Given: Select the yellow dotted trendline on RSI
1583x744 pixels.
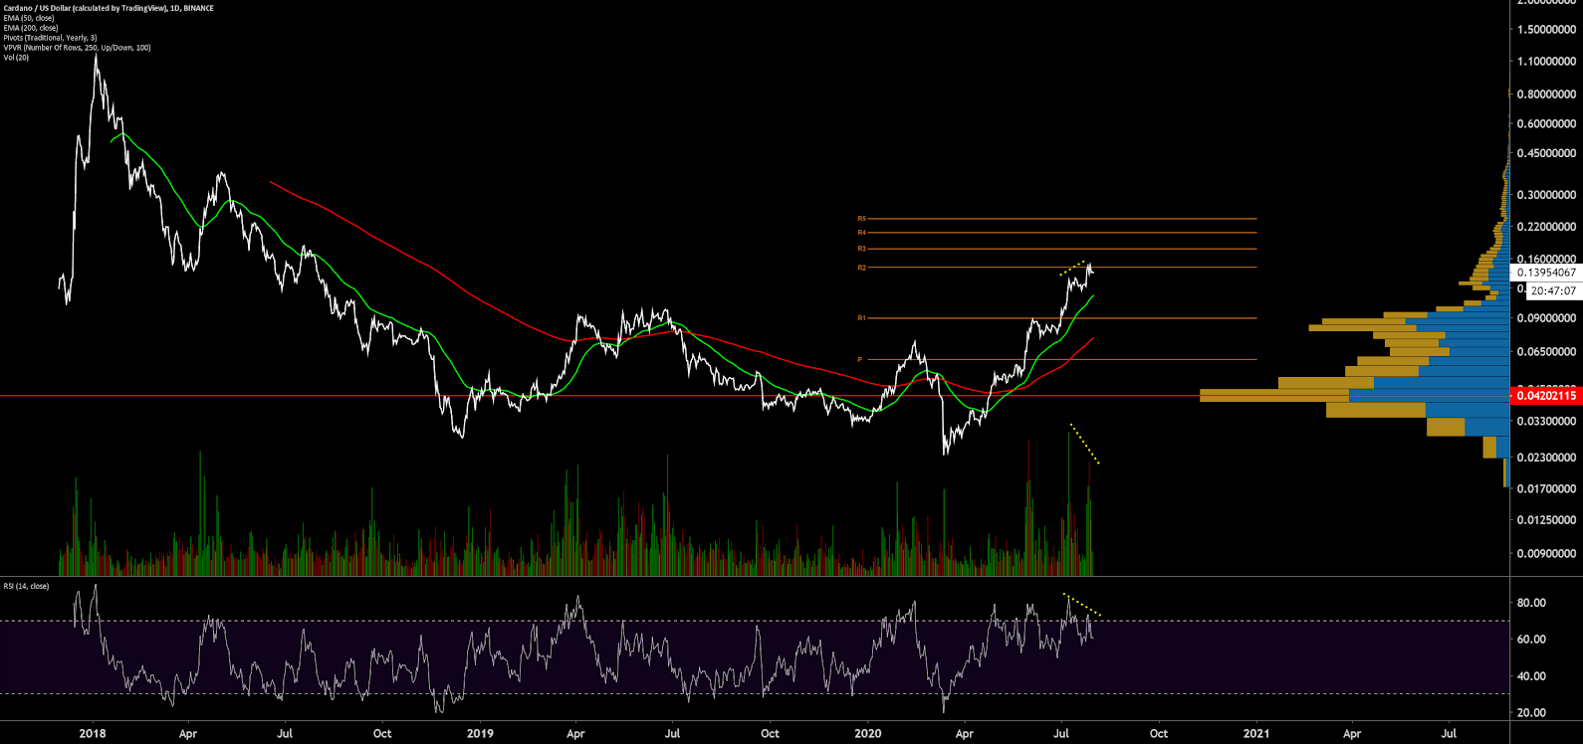Looking at the screenshot, I should pyautogui.click(x=1082, y=604).
